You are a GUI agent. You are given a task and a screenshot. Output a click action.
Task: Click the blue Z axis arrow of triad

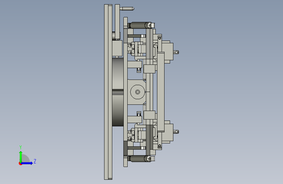pyautogui.click(x=27, y=163)
